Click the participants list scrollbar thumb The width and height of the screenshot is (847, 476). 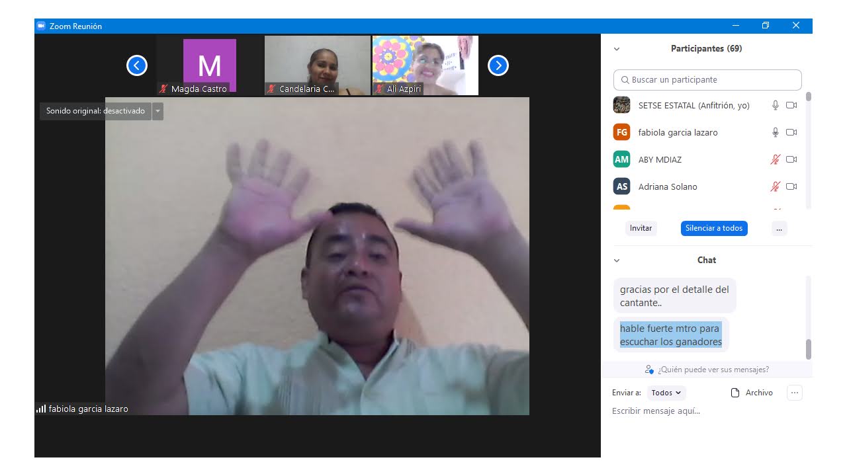pos(808,97)
